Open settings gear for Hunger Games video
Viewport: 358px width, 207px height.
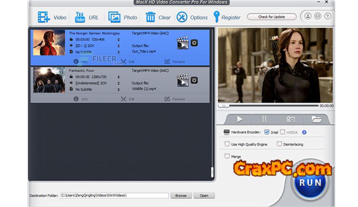pos(194,43)
